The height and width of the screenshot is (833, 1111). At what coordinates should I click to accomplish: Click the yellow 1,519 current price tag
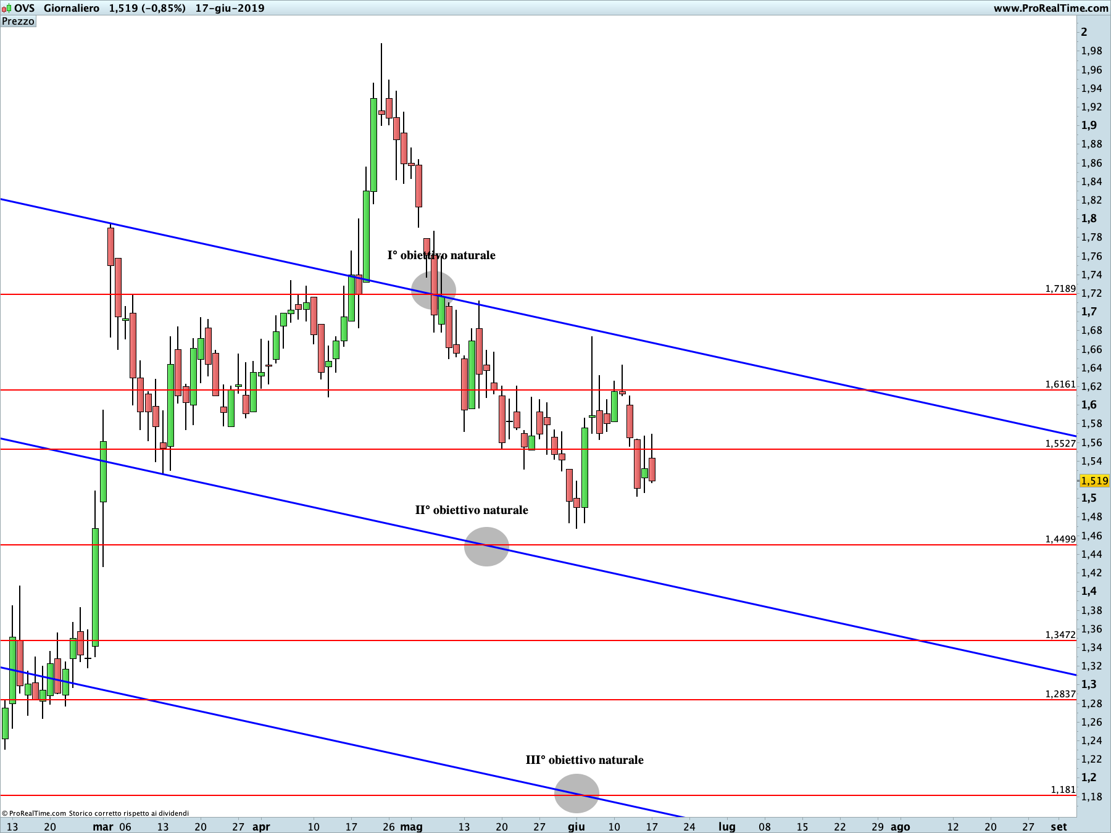click(1094, 481)
